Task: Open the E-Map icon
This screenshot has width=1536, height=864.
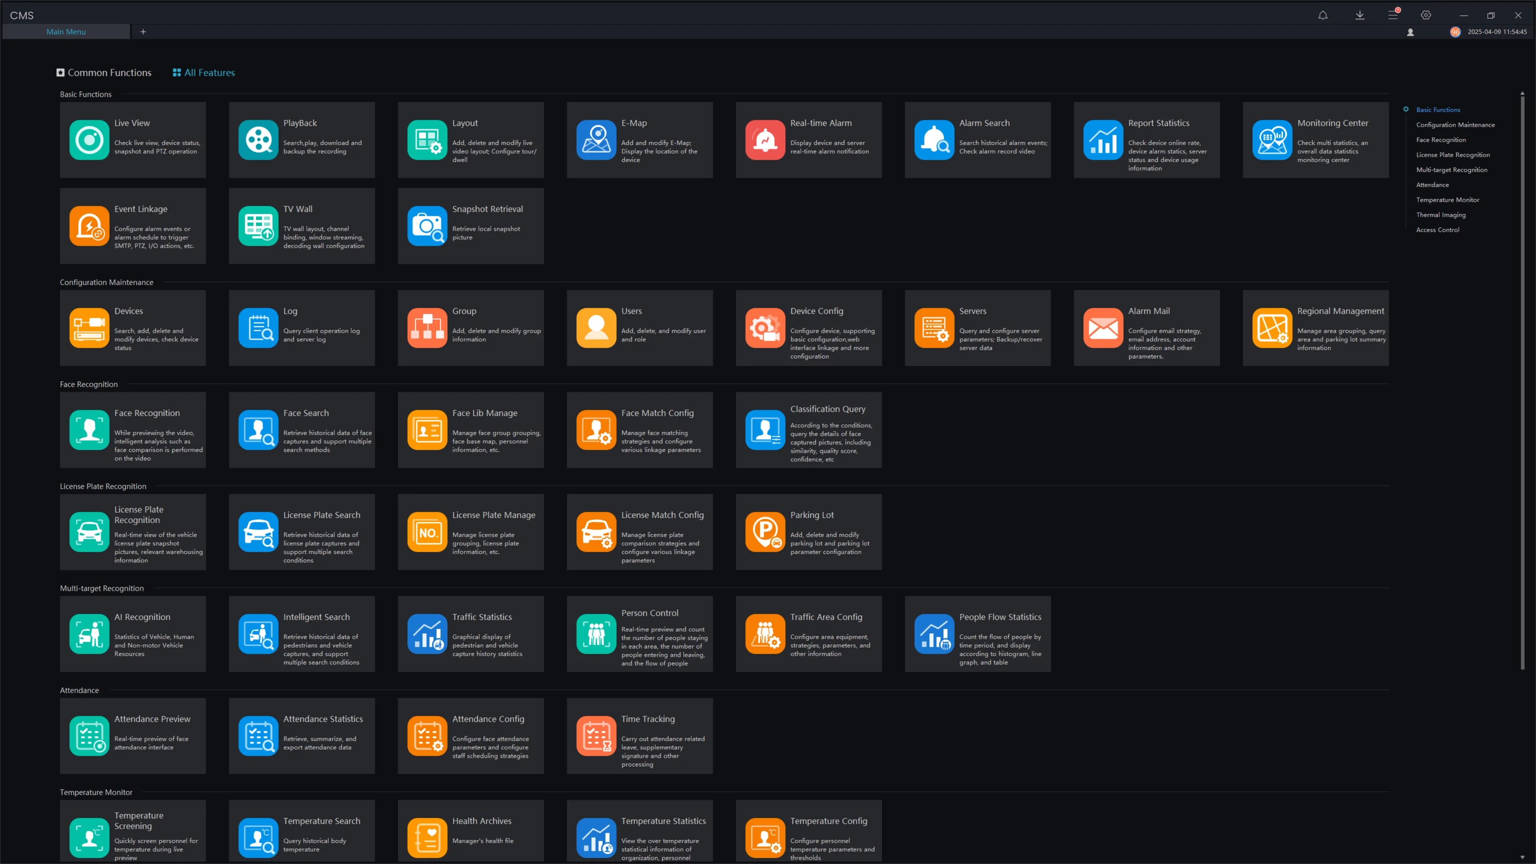Action: click(596, 140)
